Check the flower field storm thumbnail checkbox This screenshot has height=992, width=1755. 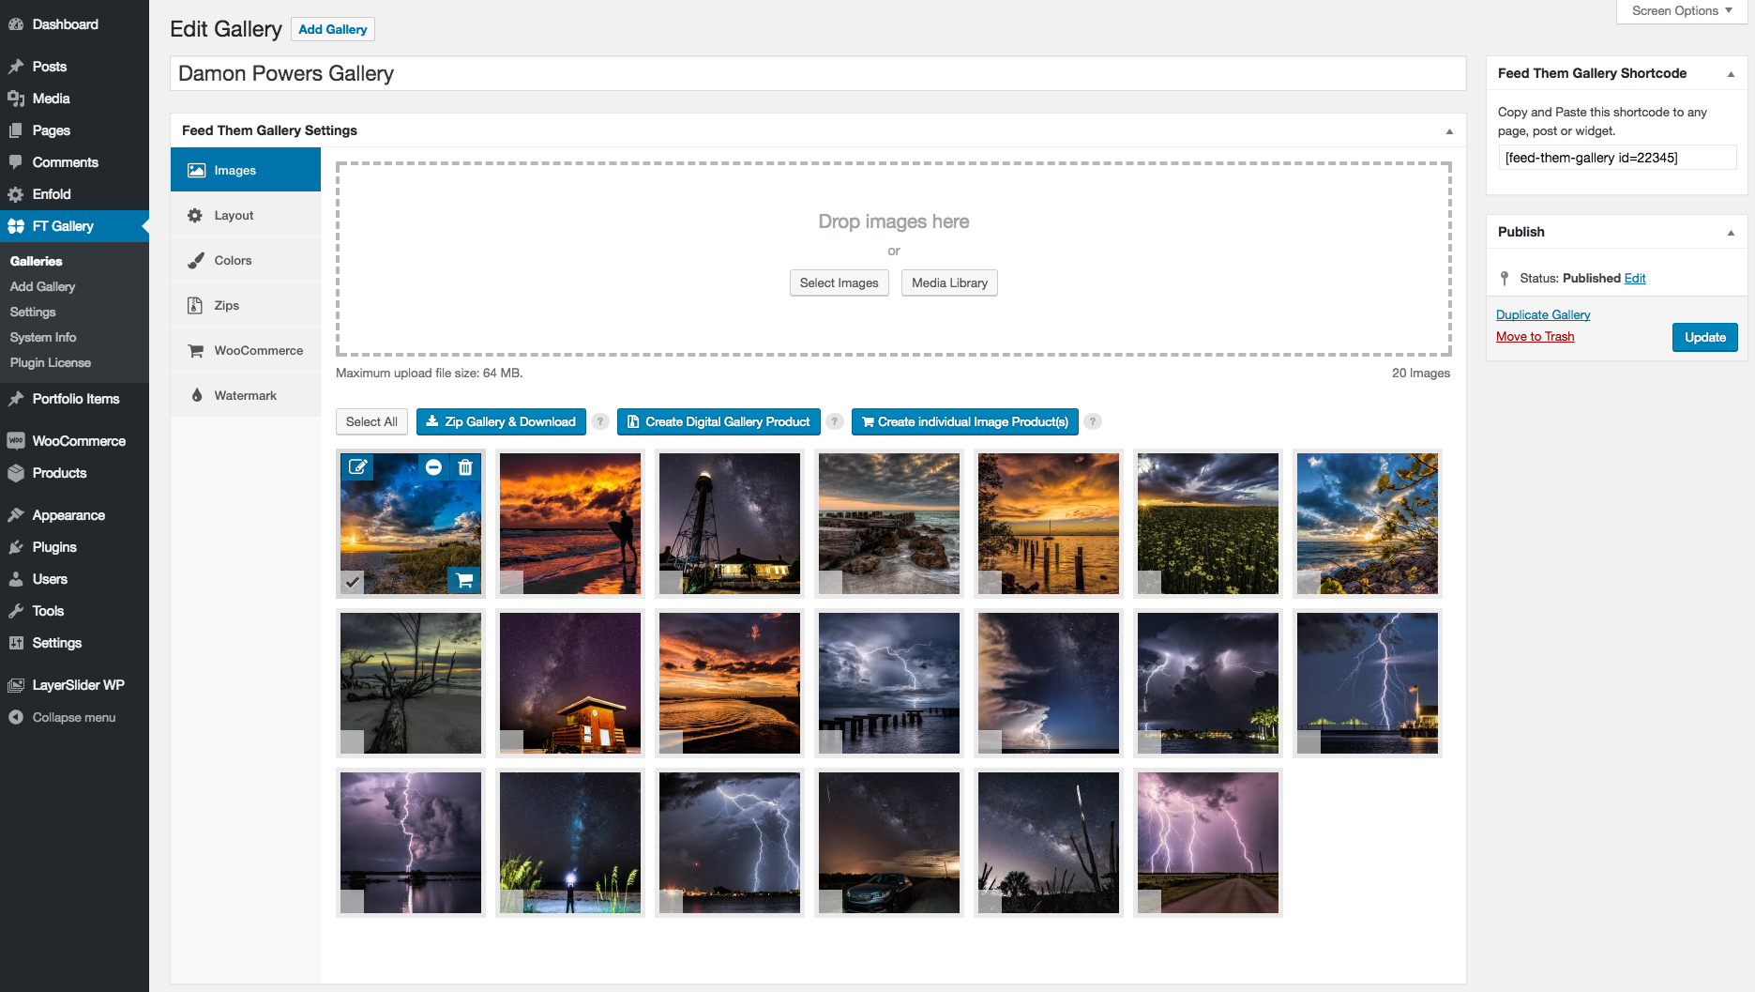(1149, 582)
